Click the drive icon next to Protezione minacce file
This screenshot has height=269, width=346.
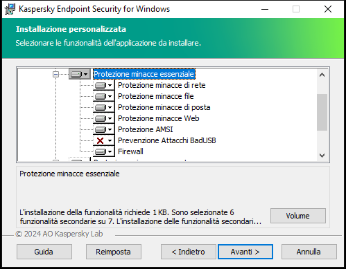click(101, 96)
